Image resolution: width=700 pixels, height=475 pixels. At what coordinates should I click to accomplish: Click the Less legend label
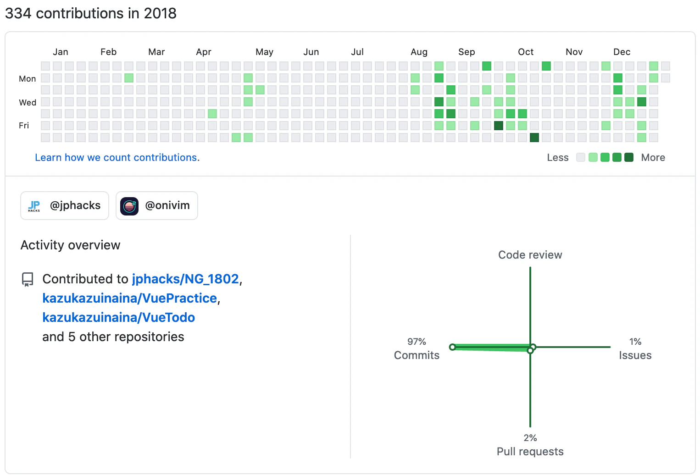558,158
